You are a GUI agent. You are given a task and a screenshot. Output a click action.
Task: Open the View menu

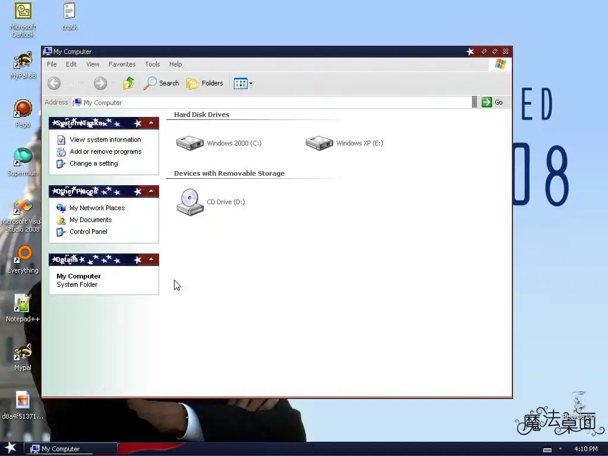(x=93, y=64)
